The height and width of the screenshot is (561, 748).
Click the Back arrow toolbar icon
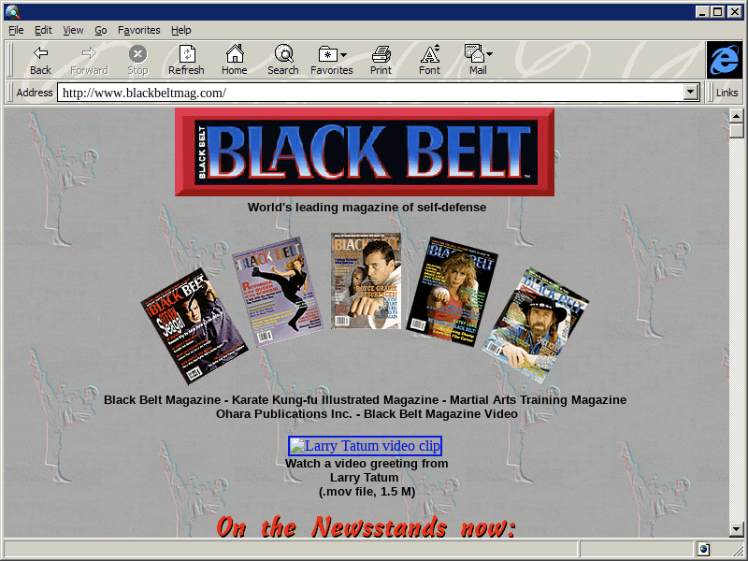(x=40, y=55)
